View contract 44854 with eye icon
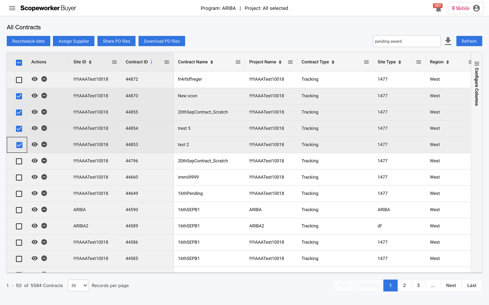The height and width of the screenshot is (305, 489). 35,128
